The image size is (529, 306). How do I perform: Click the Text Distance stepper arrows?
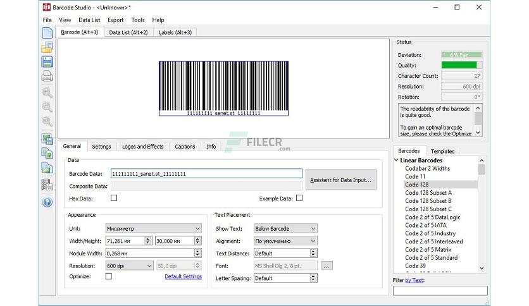point(313,253)
